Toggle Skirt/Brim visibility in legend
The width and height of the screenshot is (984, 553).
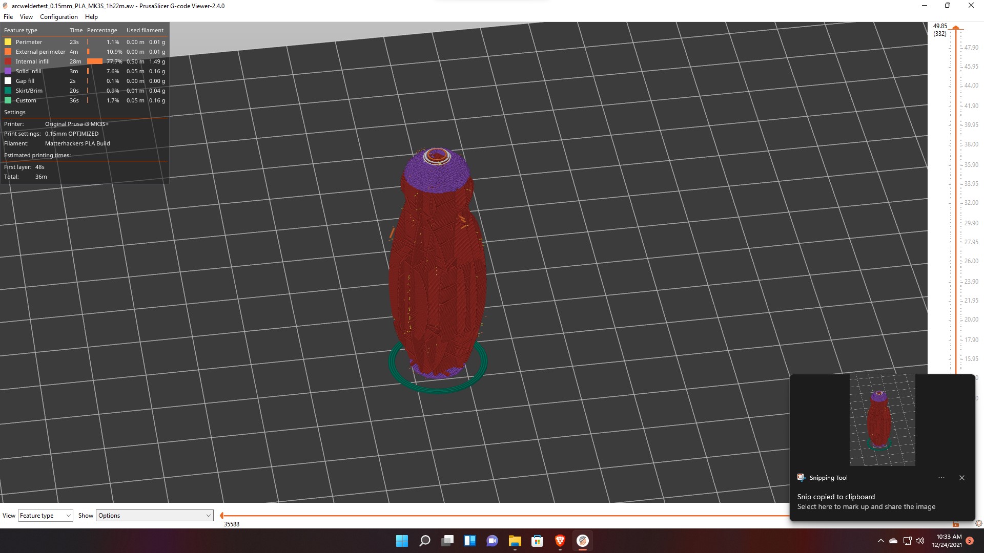pyautogui.click(x=29, y=91)
